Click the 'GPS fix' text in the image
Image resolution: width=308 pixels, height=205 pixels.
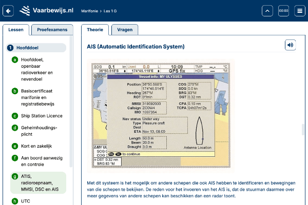[177, 71]
